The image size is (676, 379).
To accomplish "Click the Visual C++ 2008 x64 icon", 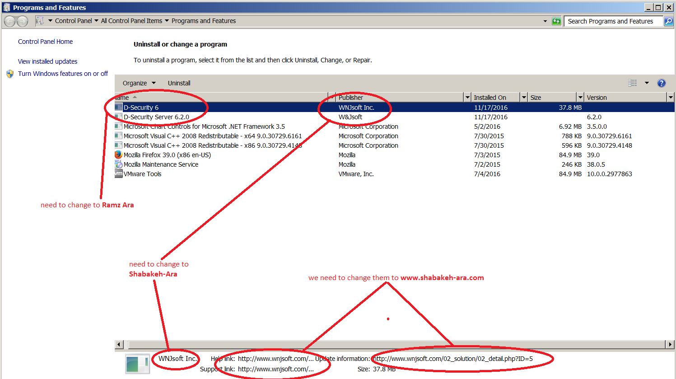I will coord(118,136).
